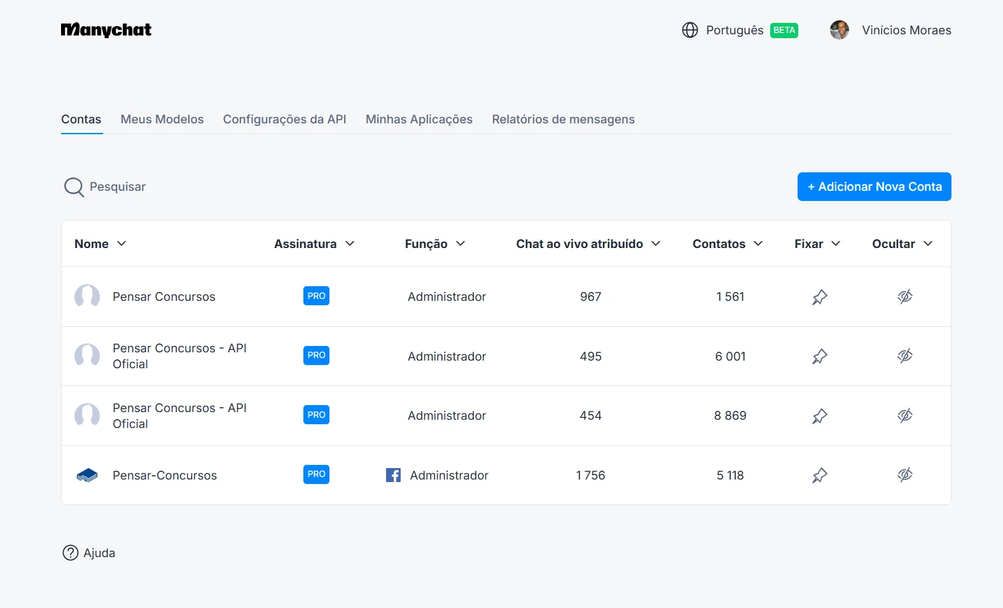
Task: Open the Pensar-Concursos account
Action: [165, 476]
